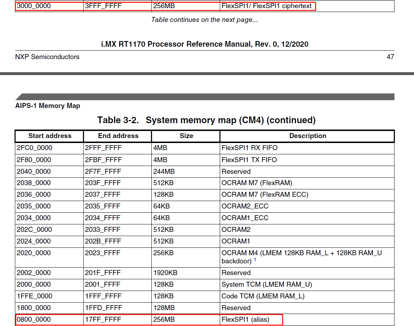
Task: Click the page number 47
Action: pos(390,57)
